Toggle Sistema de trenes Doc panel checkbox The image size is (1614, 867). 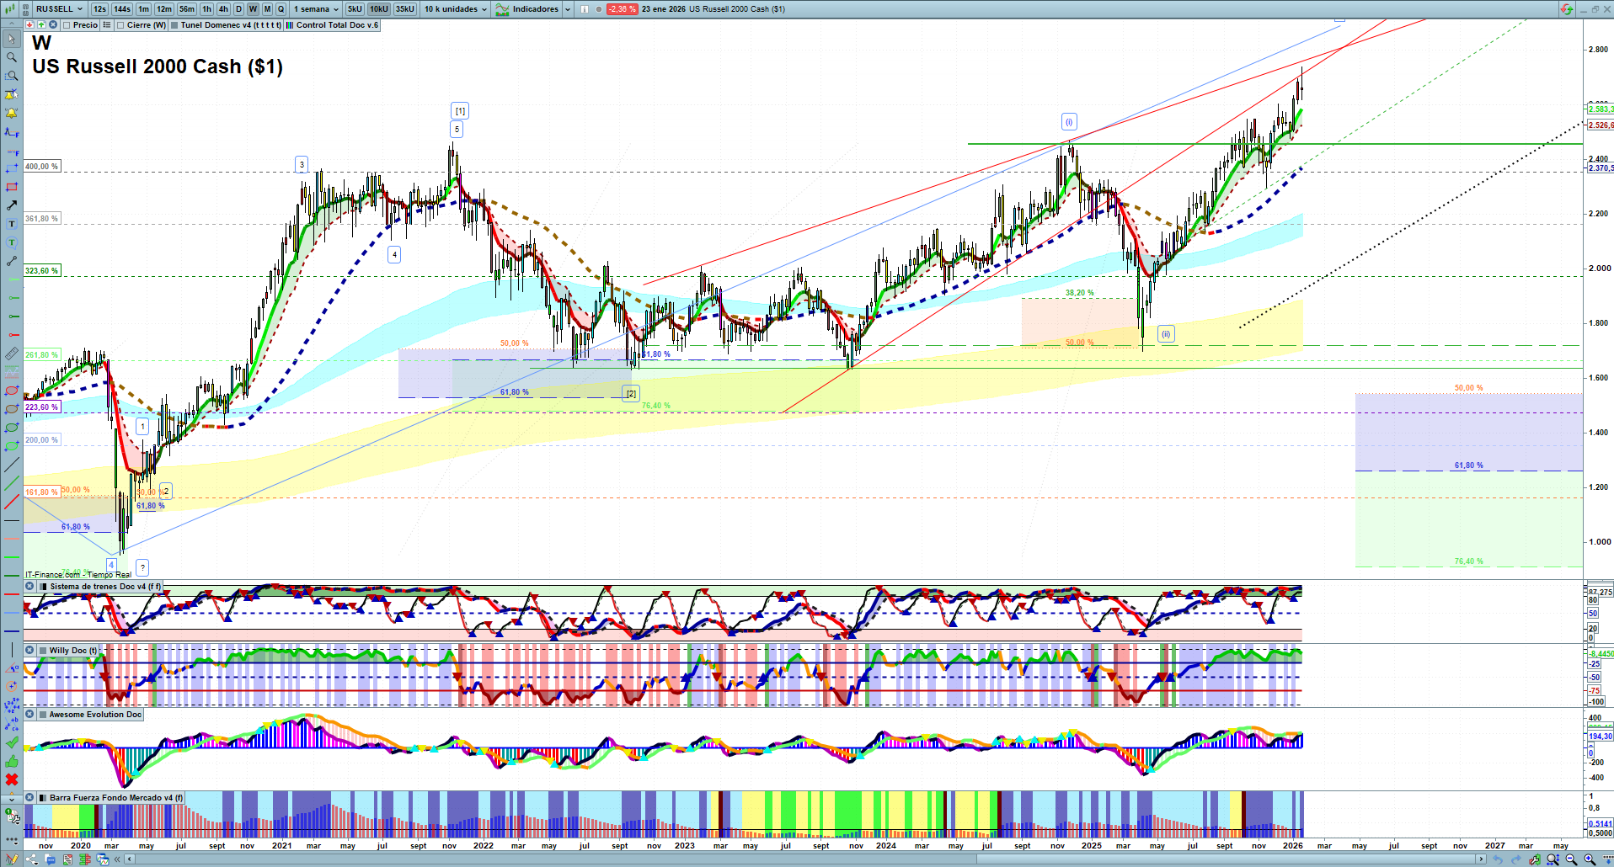click(x=43, y=587)
